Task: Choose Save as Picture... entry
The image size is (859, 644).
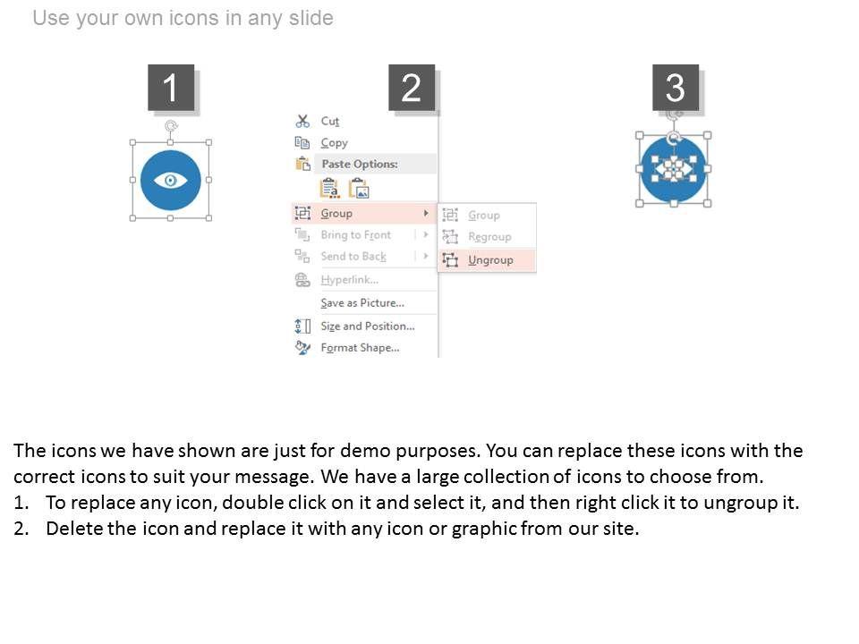Action: click(x=362, y=303)
